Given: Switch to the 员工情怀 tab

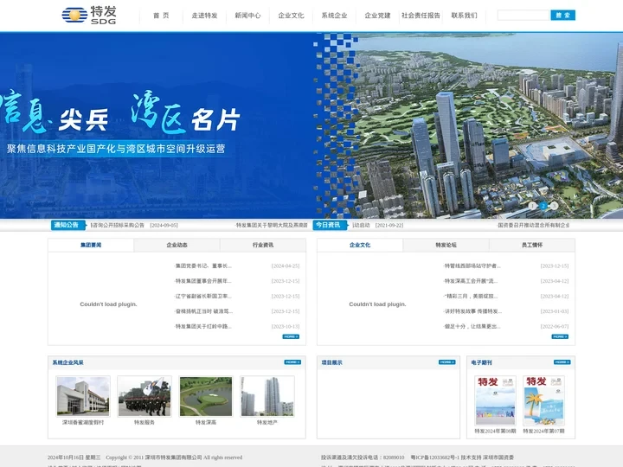Looking at the screenshot, I should tap(532, 245).
